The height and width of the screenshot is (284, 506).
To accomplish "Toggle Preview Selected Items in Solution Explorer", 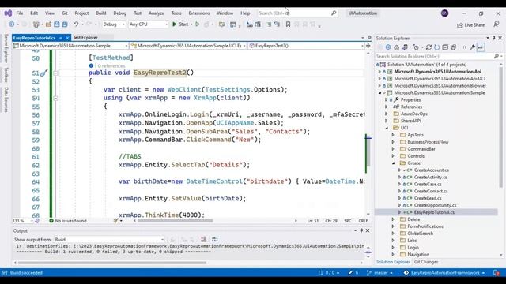I will [481, 47].
